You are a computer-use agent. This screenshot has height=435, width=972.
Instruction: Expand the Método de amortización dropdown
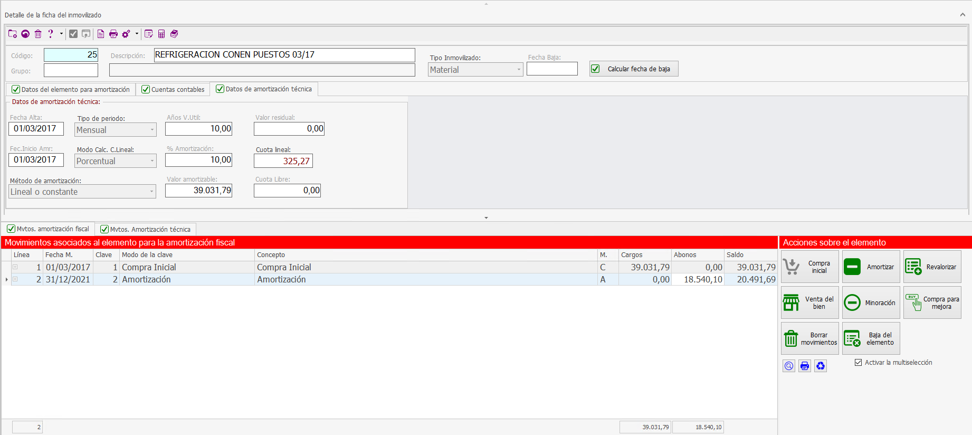[151, 192]
